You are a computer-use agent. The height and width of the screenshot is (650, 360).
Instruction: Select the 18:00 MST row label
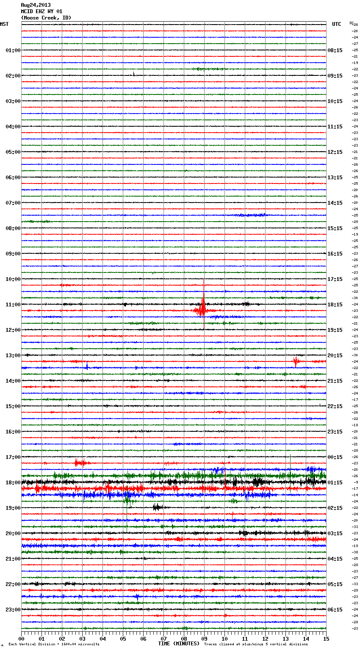(x=13, y=483)
